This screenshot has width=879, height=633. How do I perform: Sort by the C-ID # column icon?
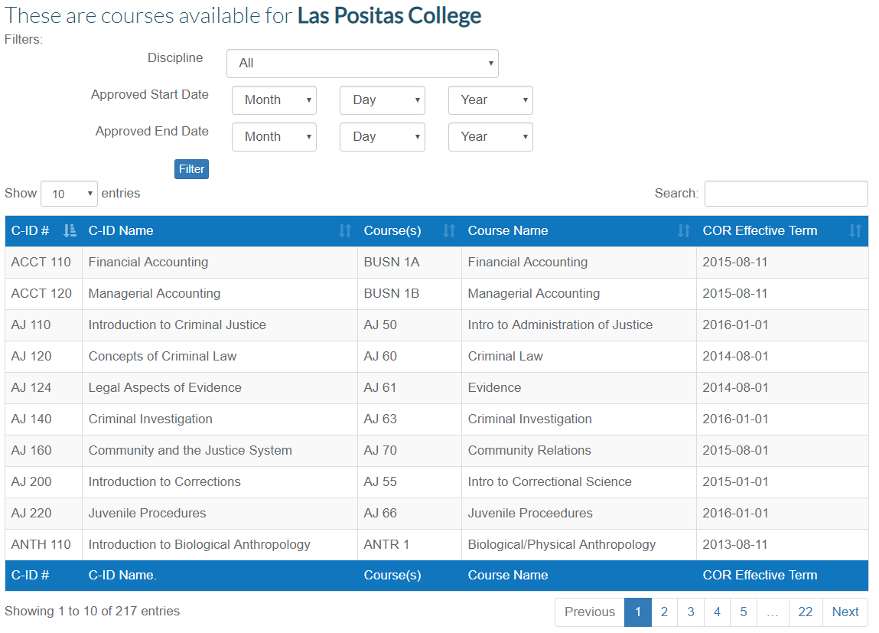(x=70, y=230)
